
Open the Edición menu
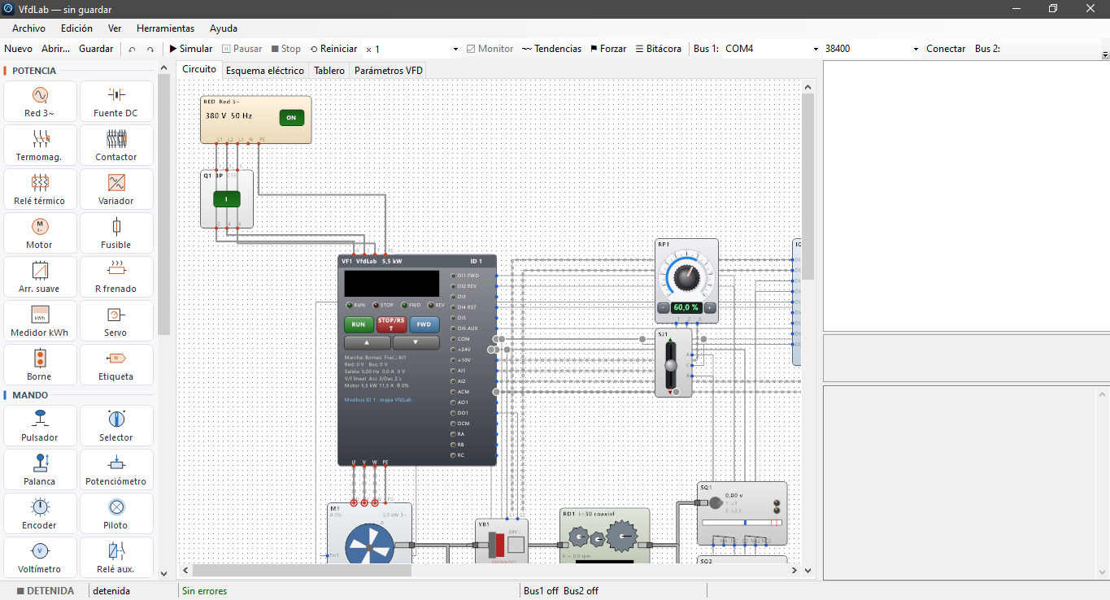click(x=76, y=28)
